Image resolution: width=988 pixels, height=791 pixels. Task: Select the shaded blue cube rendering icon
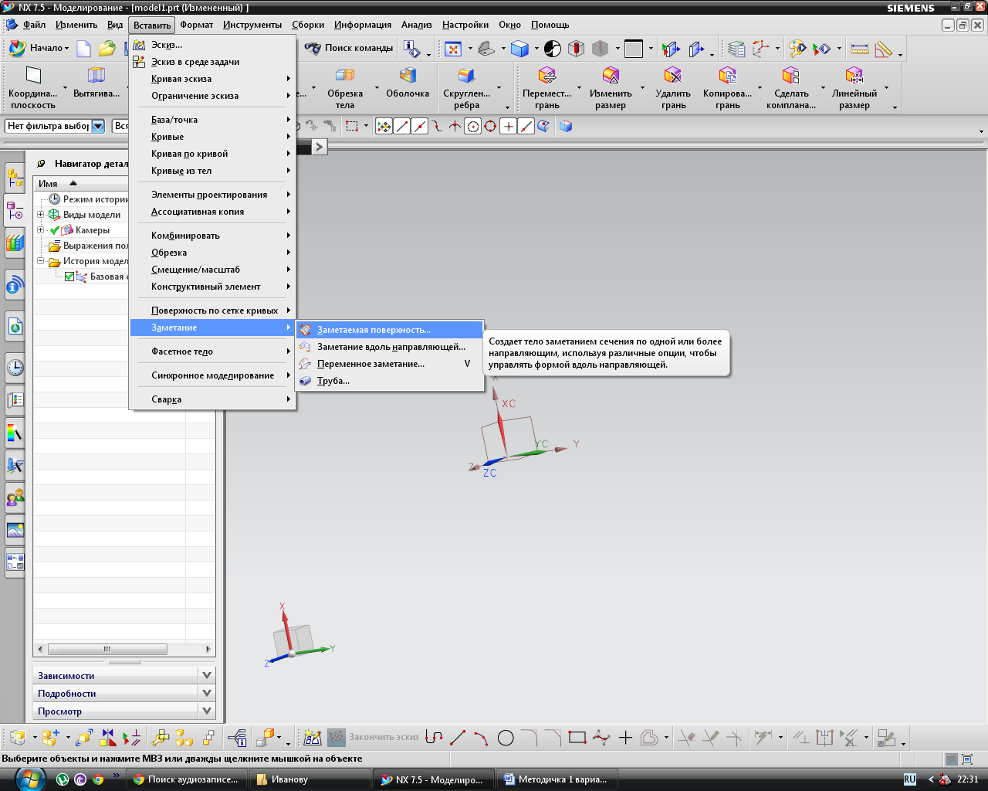[520, 49]
